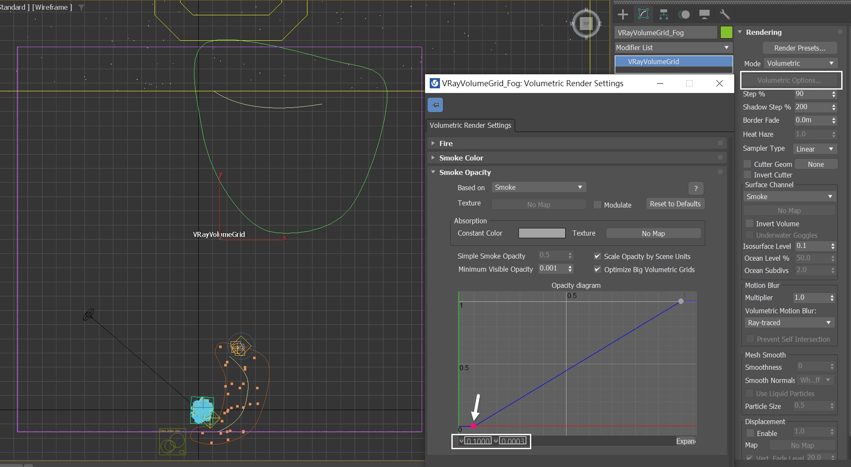Open the Utilities wrench icon
This screenshot has width=851, height=467.
(x=725, y=14)
